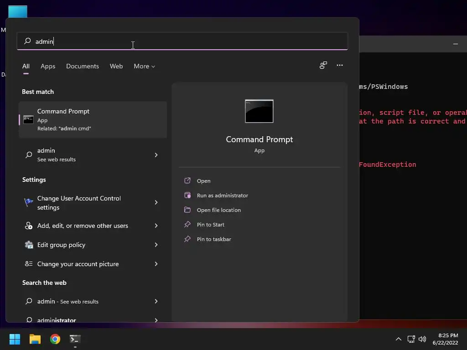Open the admin See web results entry
This screenshot has width=467, height=350.
click(x=93, y=155)
